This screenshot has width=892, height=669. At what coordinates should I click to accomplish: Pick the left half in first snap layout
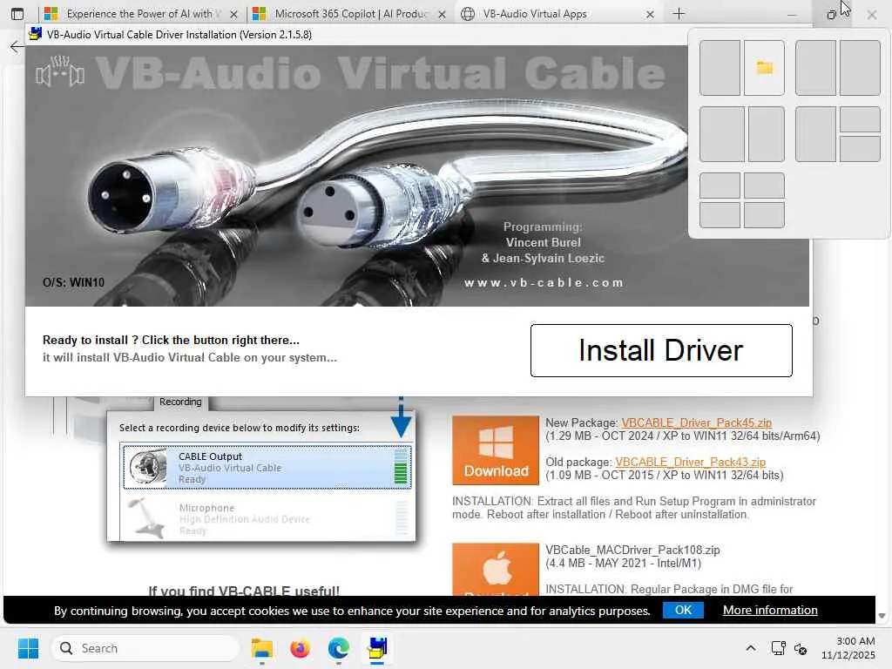[x=720, y=68]
